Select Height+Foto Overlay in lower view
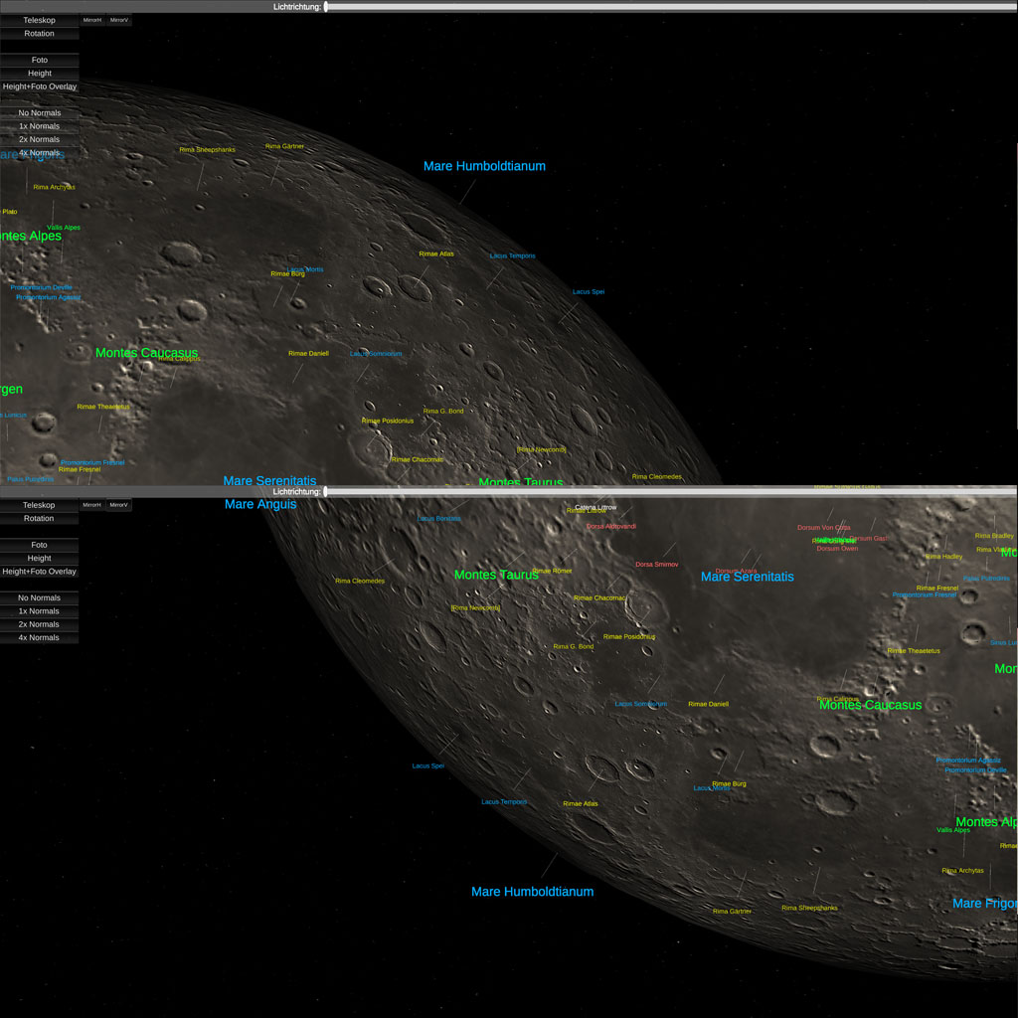Image resolution: width=1018 pixels, height=1018 pixels. [x=39, y=572]
